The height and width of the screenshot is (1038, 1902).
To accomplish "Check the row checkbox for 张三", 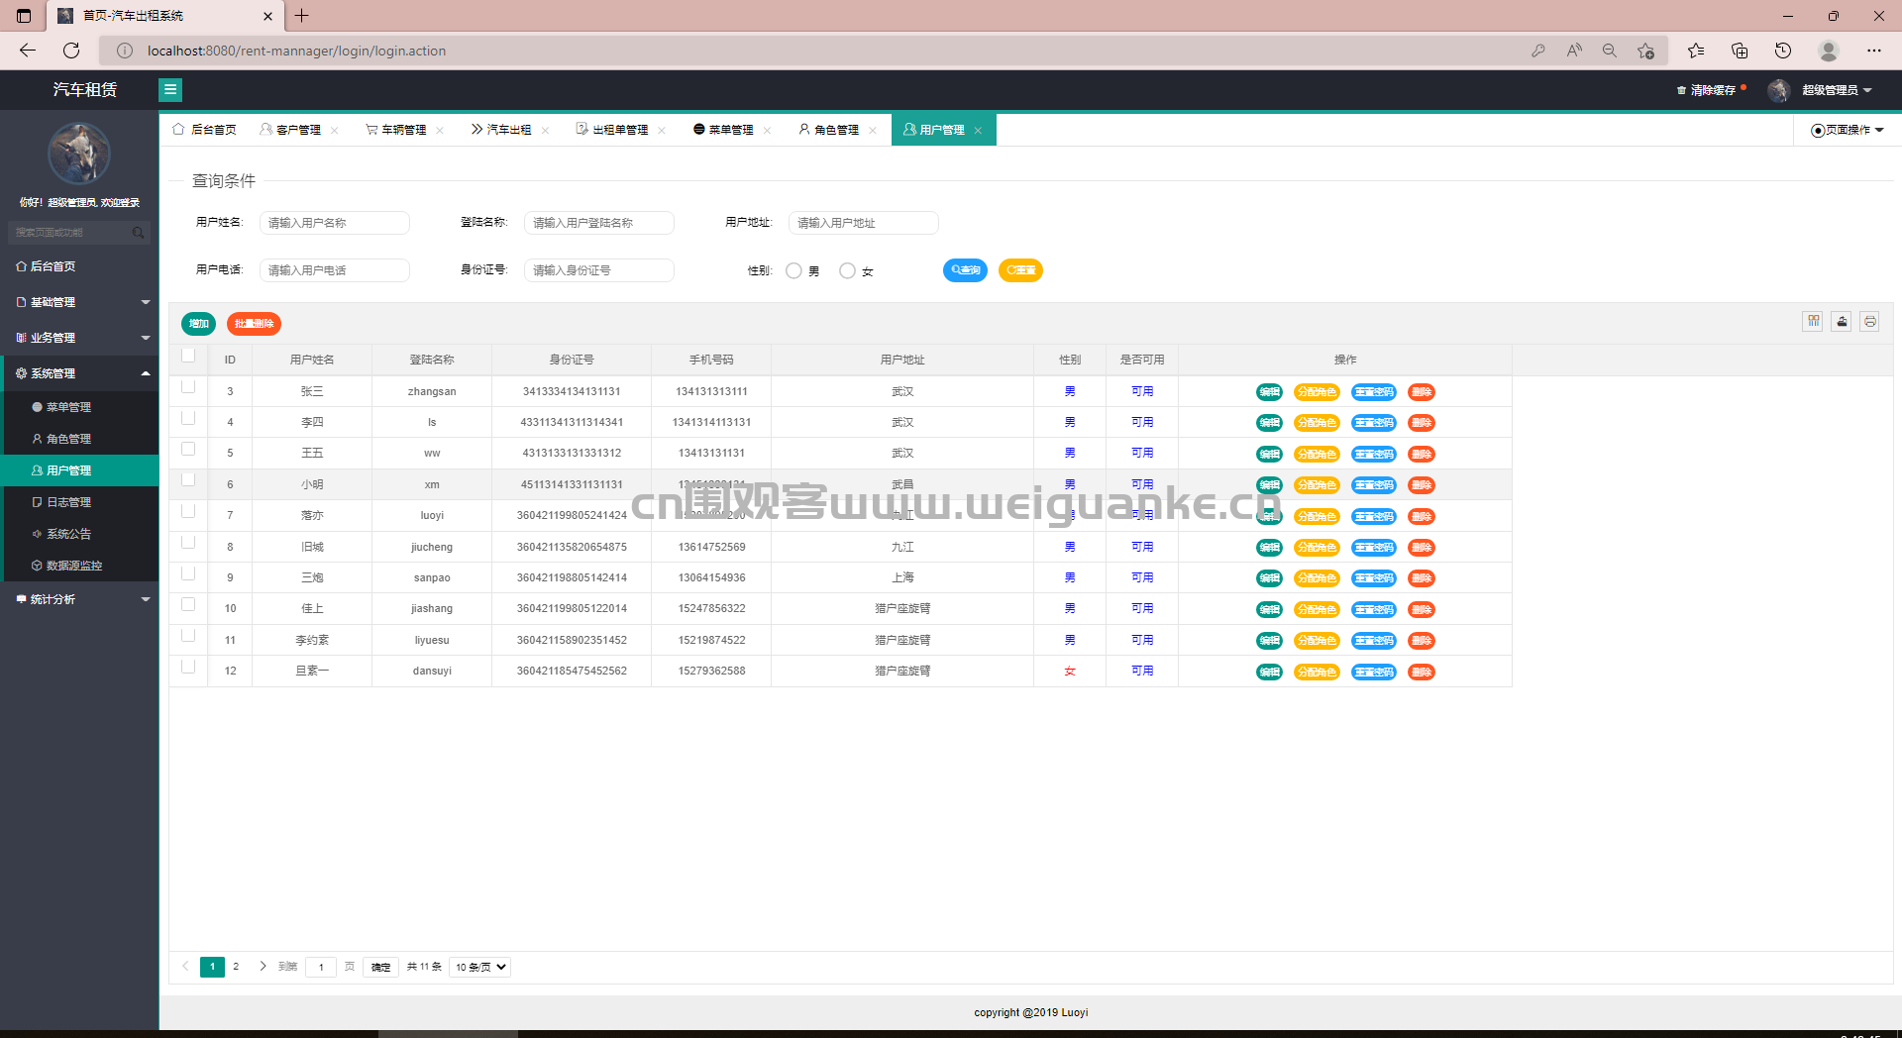I will [188, 387].
